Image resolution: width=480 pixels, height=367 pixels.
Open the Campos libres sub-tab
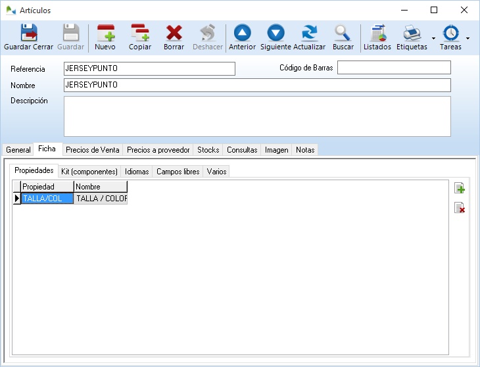coord(178,172)
